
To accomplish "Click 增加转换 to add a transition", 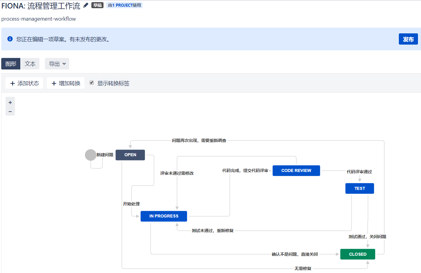I will point(66,83).
